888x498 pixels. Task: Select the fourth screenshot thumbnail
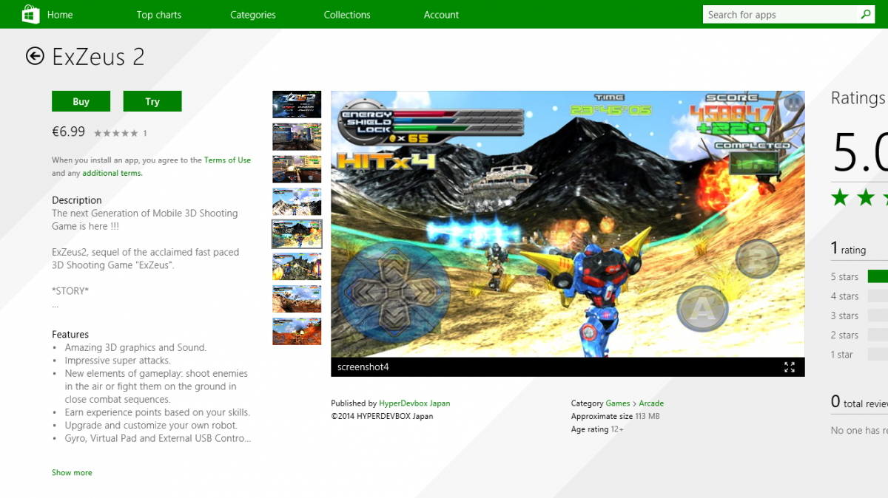click(x=297, y=202)
